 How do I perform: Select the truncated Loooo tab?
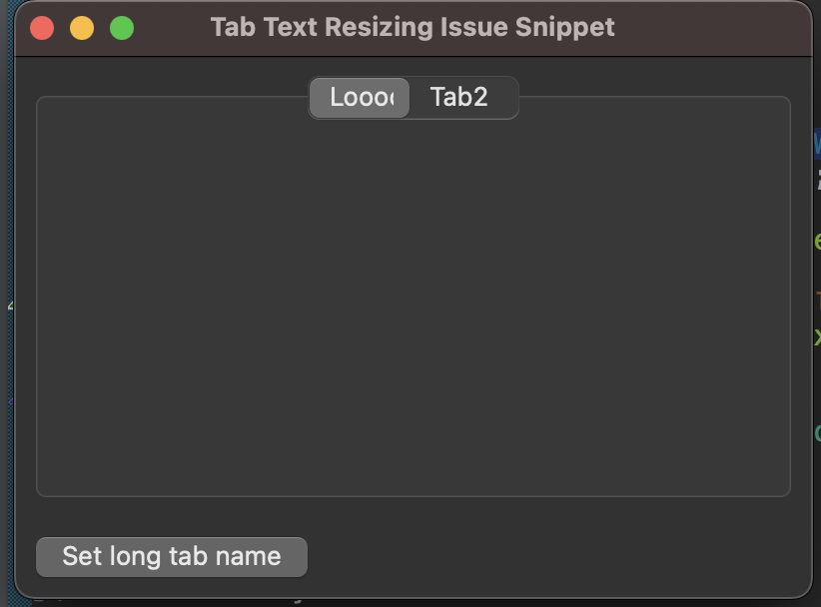[358, 97]
